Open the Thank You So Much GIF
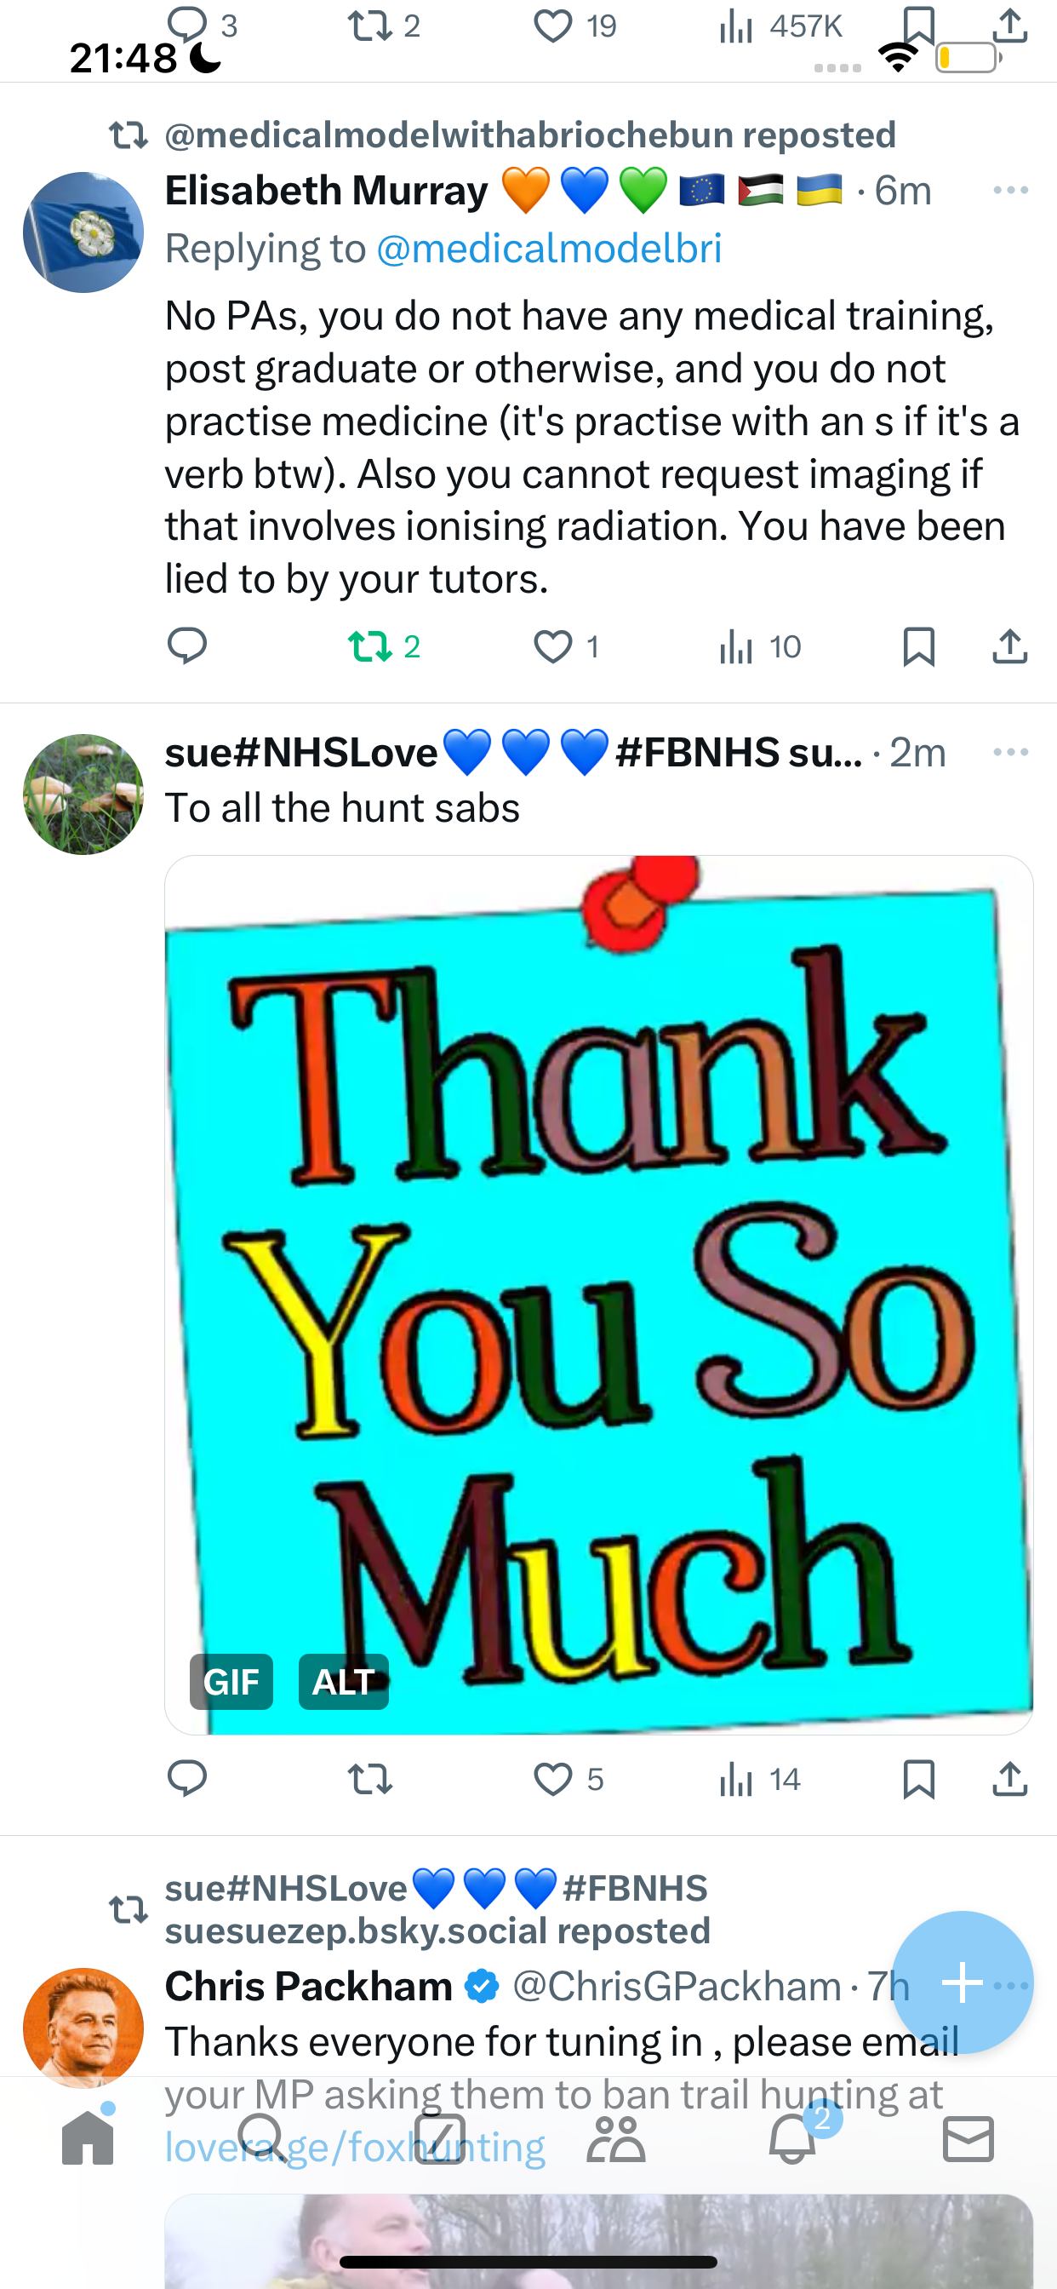 click(x=598, y=1294)
